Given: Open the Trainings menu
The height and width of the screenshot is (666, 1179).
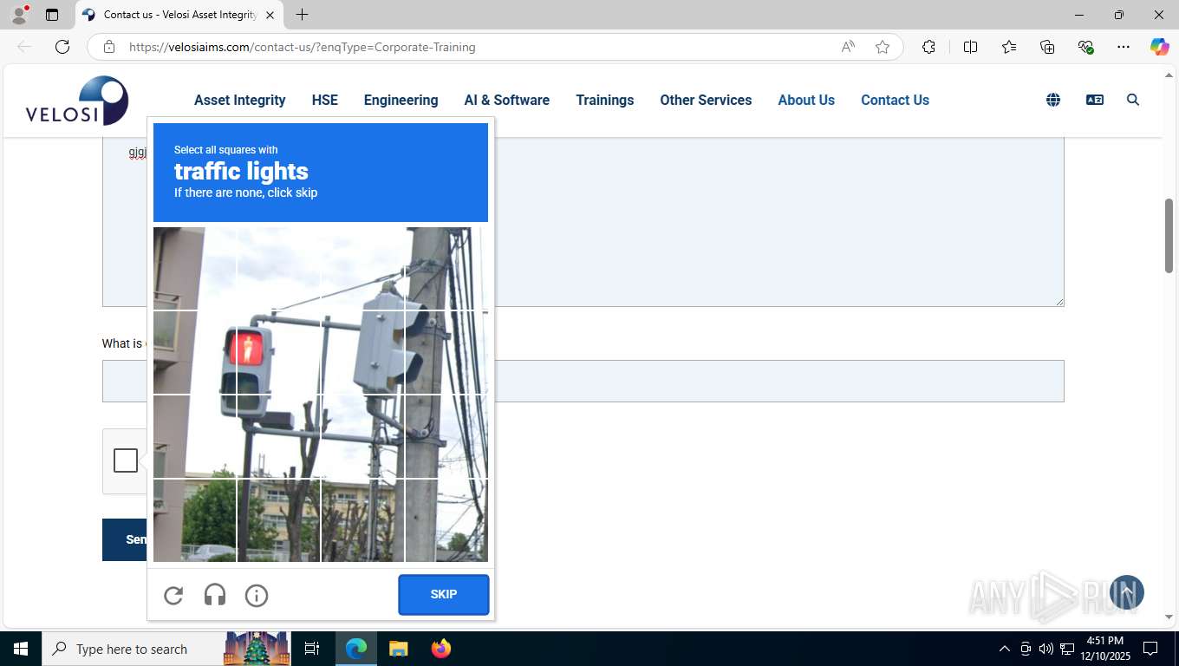Looking at the screenshot, I should coord(605,100).
